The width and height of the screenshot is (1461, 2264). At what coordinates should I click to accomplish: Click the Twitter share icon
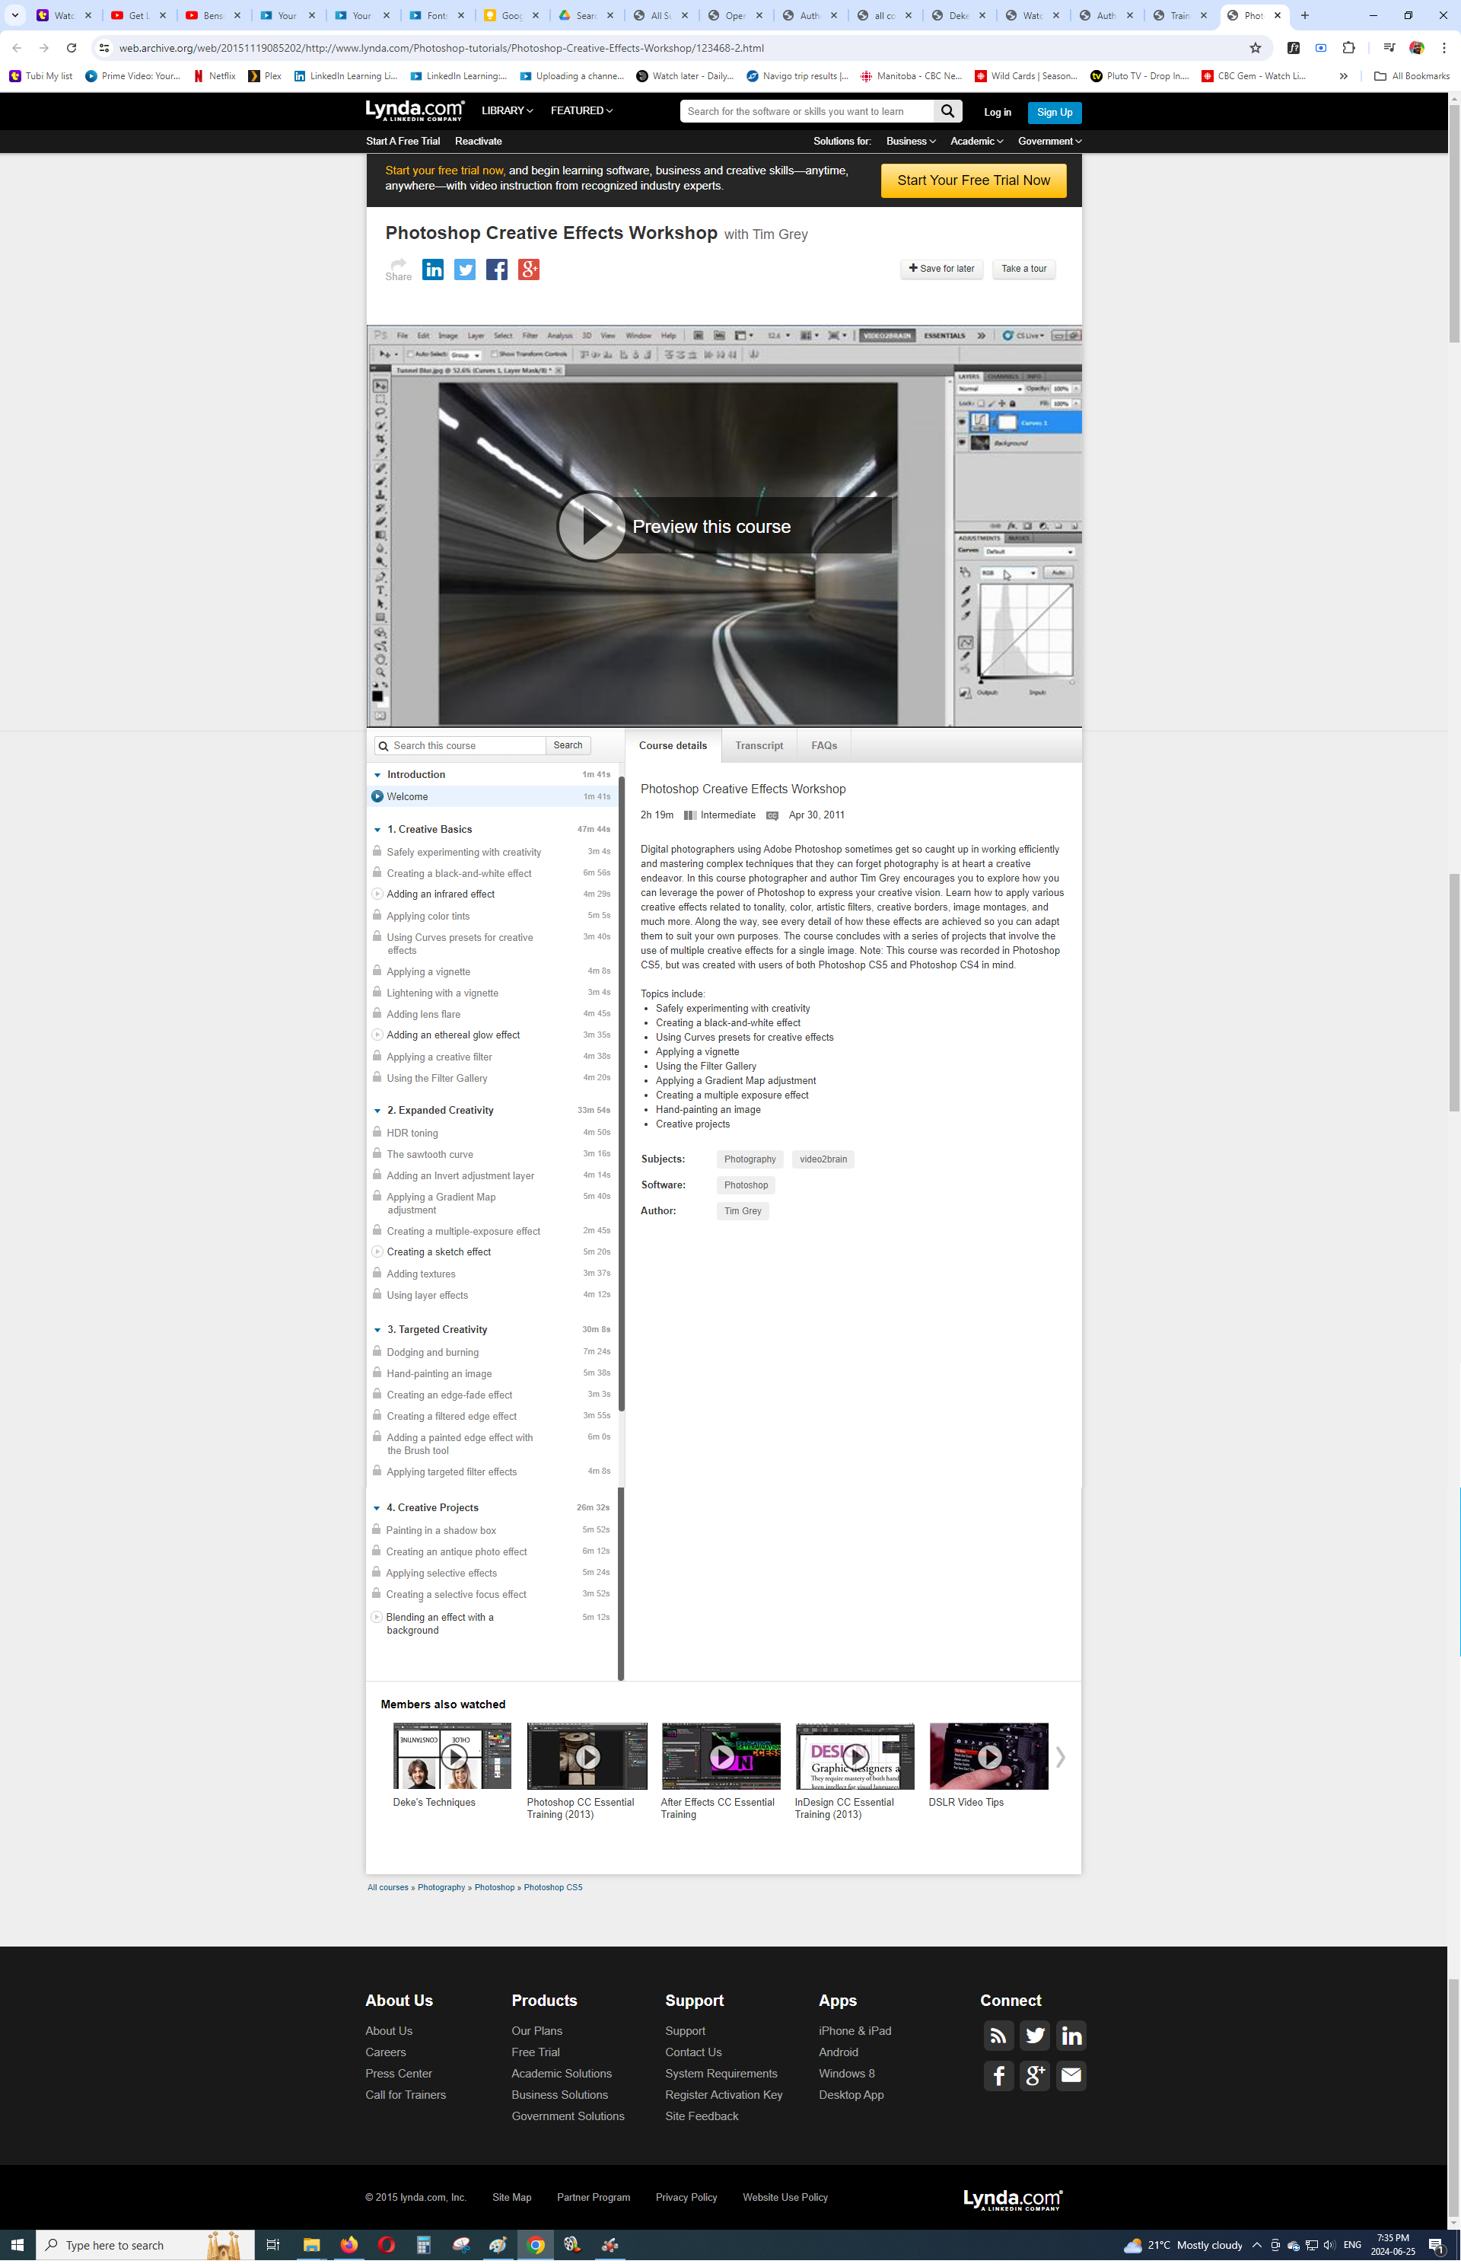pos(465,269)
